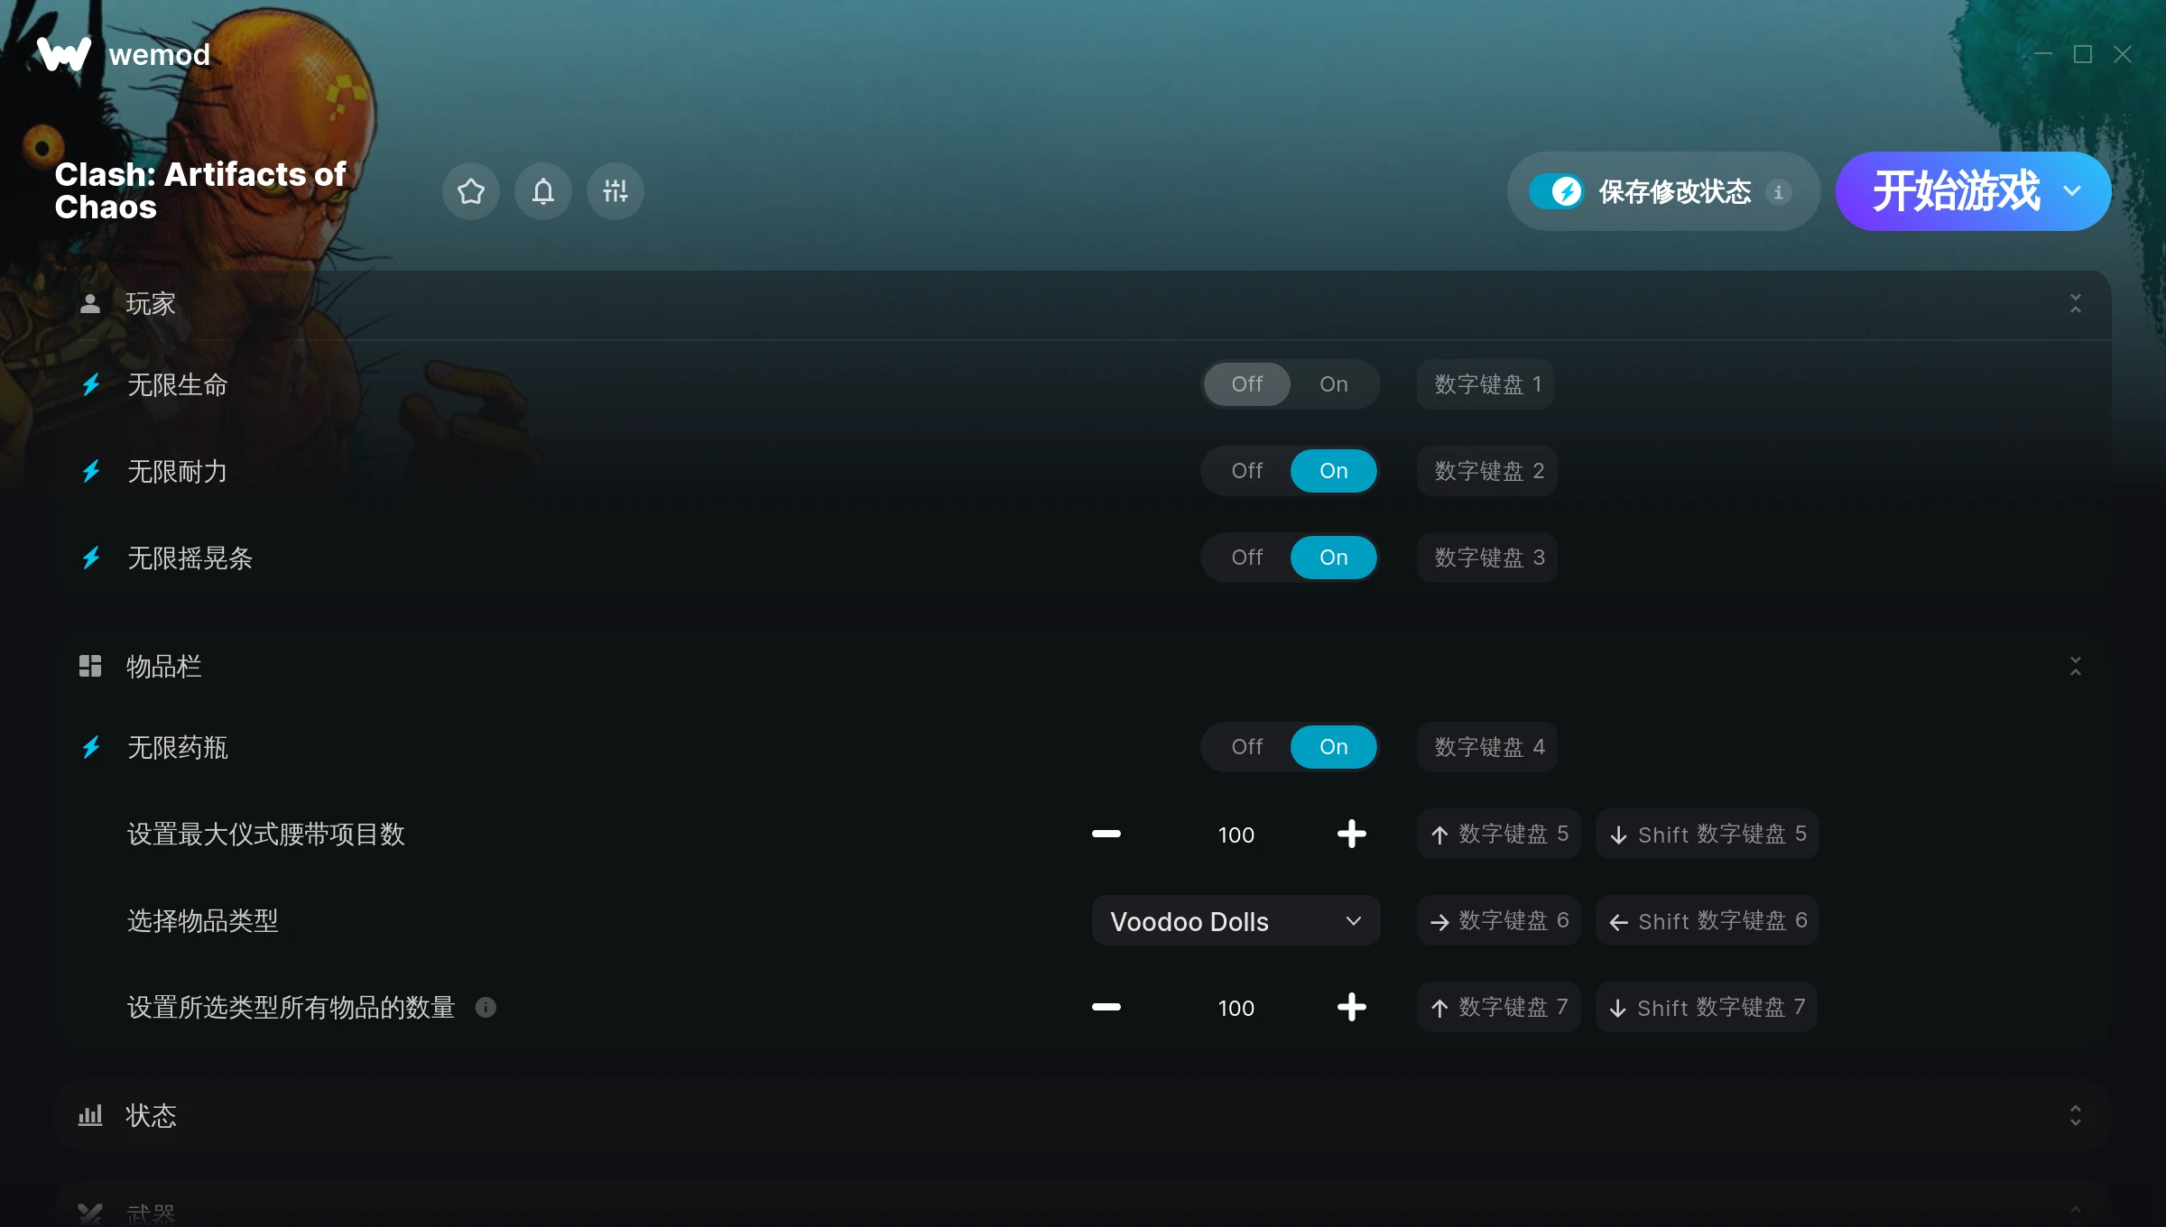Viewport: 2166px width, 1227px height.
Task: Decrease 设置所选类型所有物品的数量 with the minus icon
Action: tap(1106, 1007)
